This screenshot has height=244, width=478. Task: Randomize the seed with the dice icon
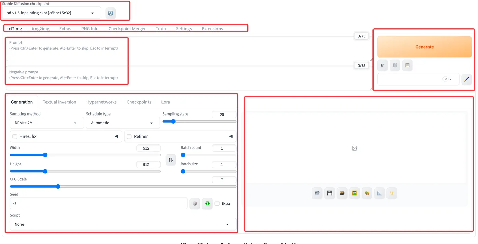pyautogui.click(x=195, y=203)
